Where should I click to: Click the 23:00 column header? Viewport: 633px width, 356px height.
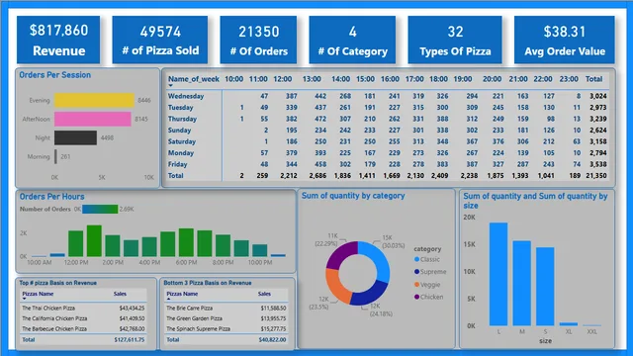(569, 79)
